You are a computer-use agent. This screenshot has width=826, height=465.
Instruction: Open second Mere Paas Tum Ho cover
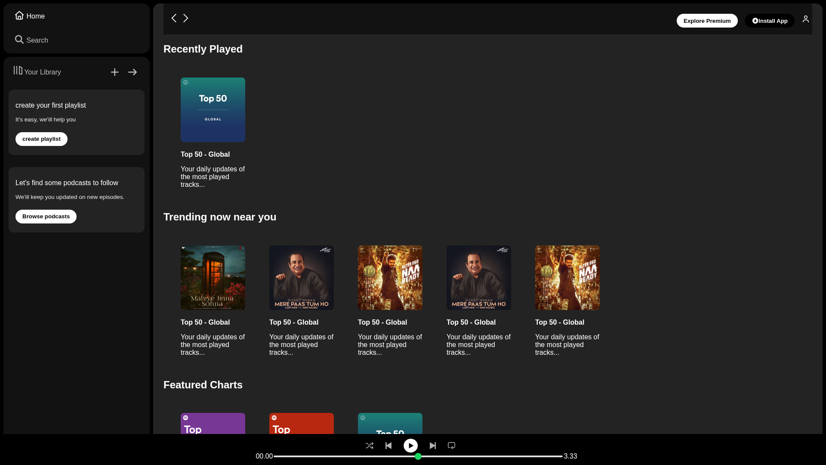click(479, 278)
